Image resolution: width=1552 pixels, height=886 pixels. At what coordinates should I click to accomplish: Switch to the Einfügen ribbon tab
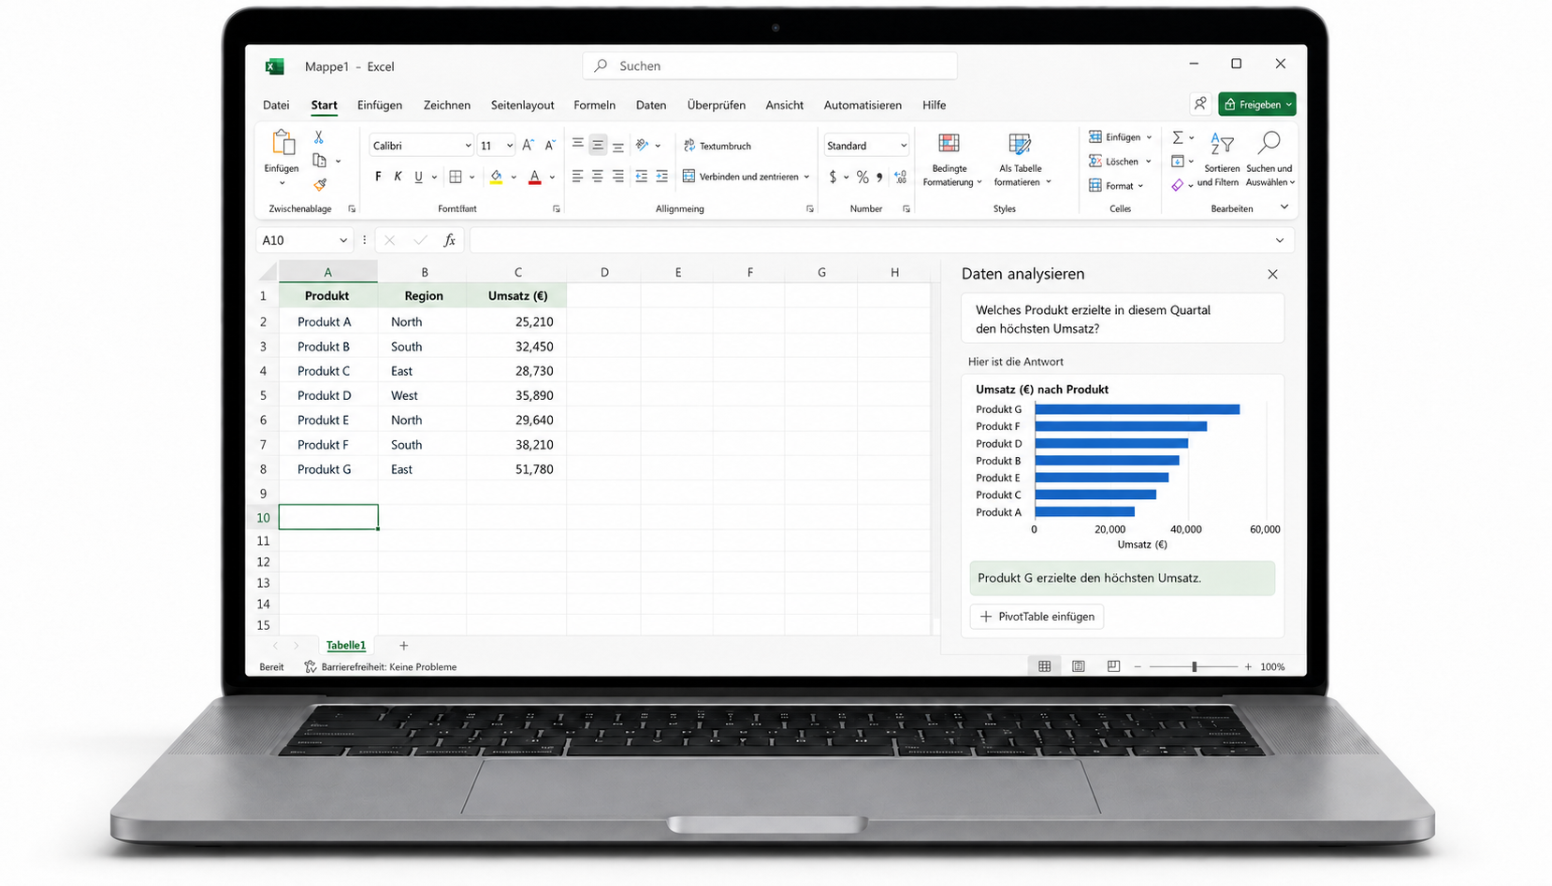(x=380, y=105)
